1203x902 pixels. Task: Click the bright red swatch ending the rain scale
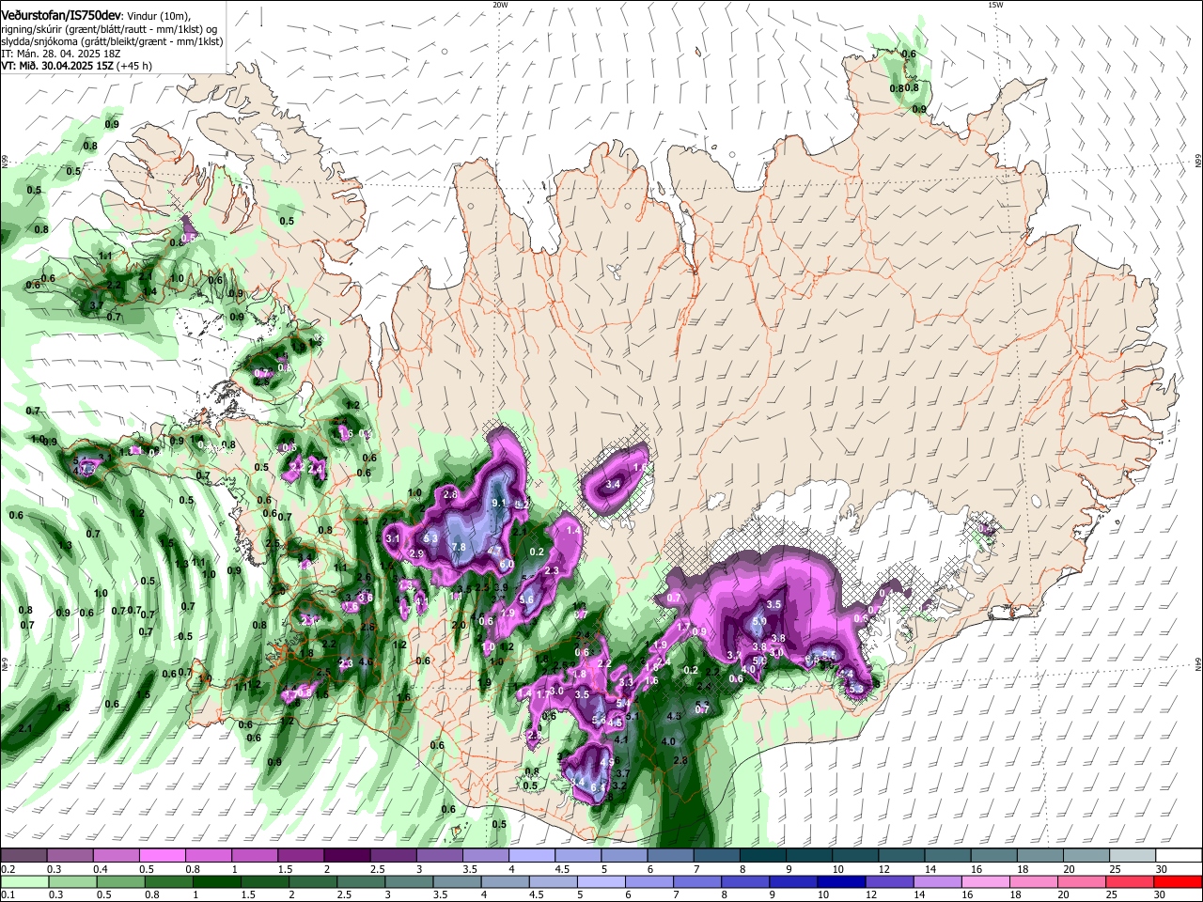tap(1179, 881)
